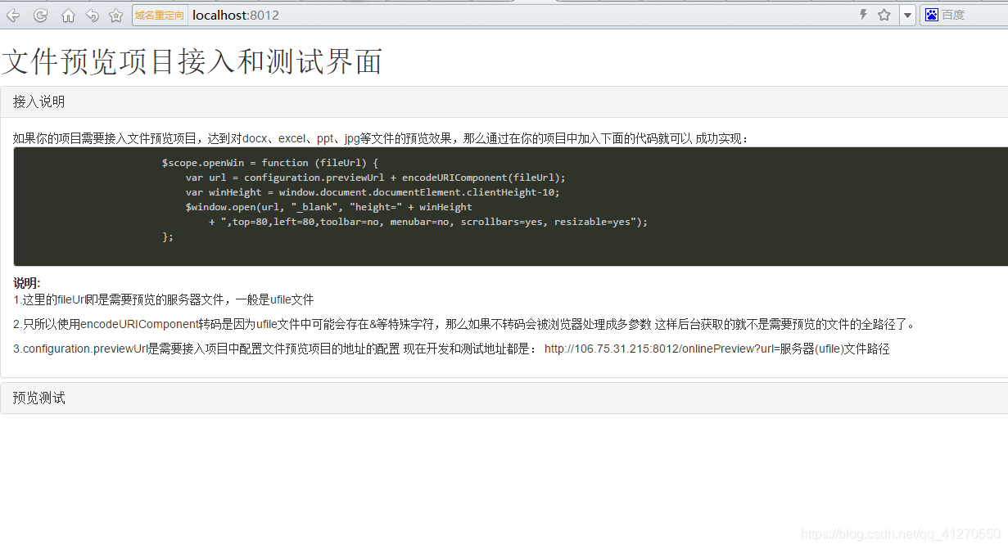This screenshot has height=549, width=1008.
Task: Go back with the browser back arrow
Action: [13, 15]
